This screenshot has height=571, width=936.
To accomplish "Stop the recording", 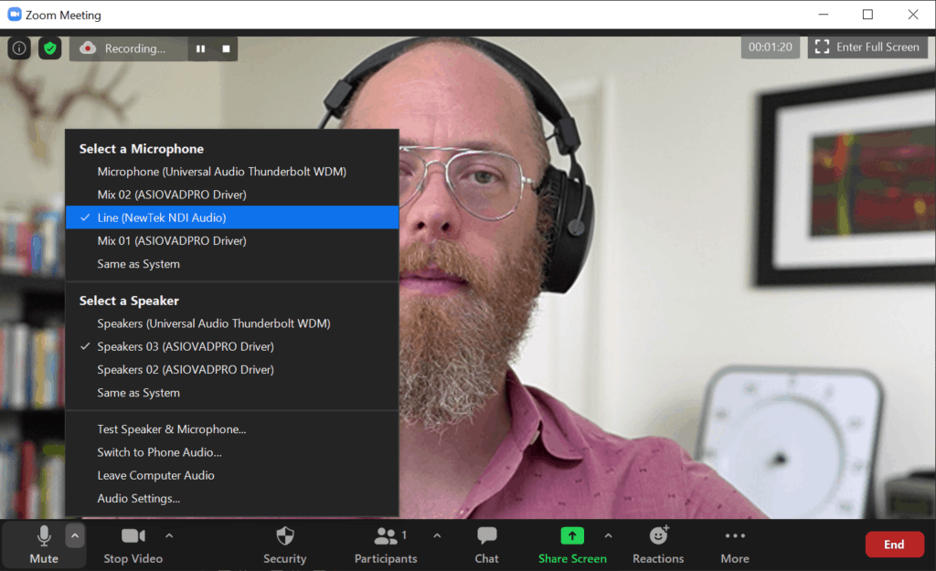I will click(226, 48).
